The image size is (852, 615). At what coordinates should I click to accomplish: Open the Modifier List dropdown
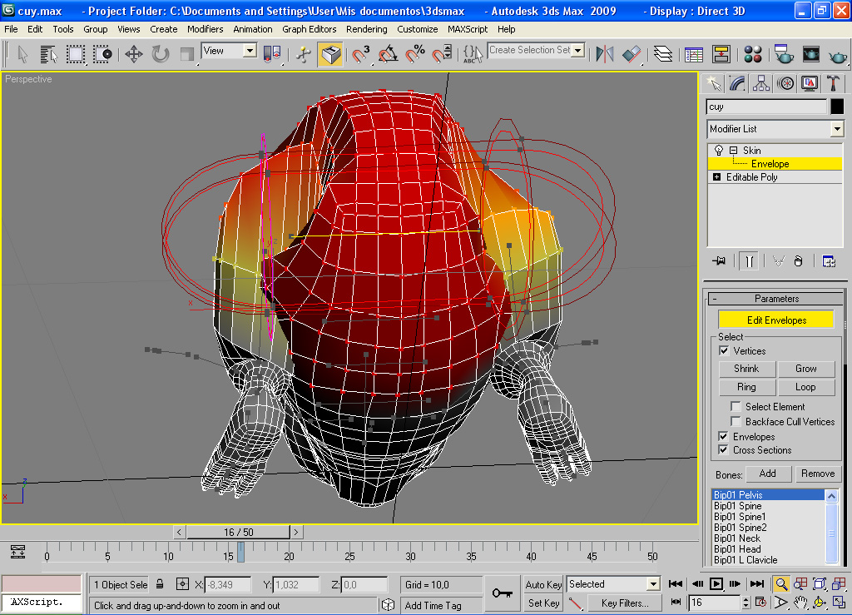point(837,129)
